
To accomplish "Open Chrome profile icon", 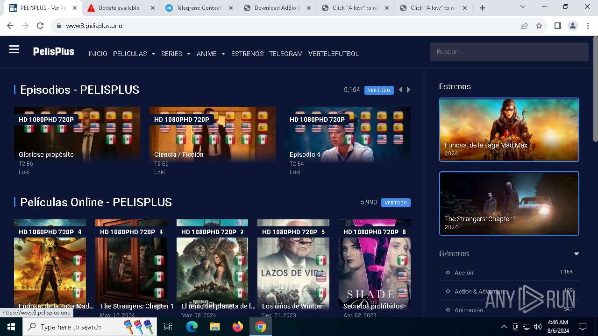I will [573, 26].
